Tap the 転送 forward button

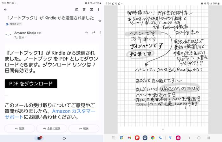tap(84, 129)
